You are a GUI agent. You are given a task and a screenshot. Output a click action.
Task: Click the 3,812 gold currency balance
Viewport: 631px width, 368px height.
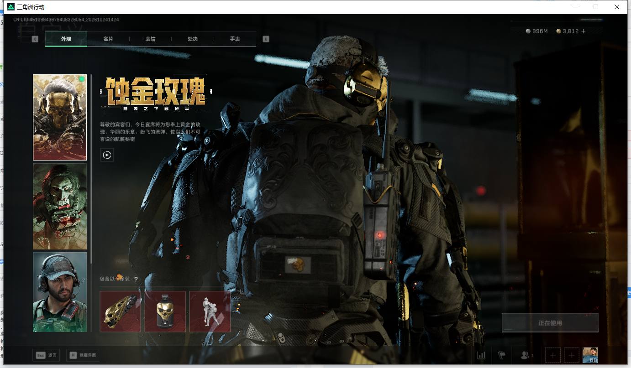(x=567, y=31)
